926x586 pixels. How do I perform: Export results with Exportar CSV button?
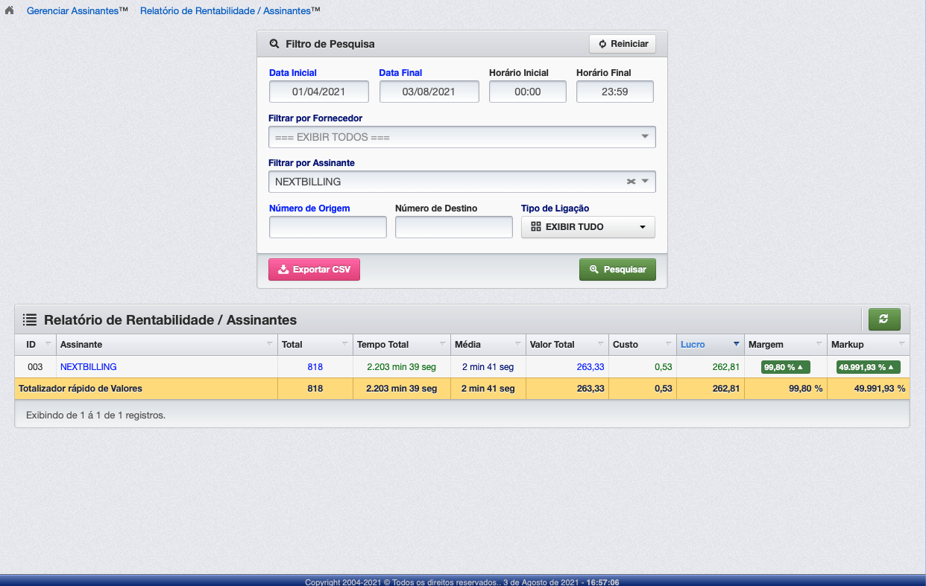pyautogui.click(x=314, y=270)
